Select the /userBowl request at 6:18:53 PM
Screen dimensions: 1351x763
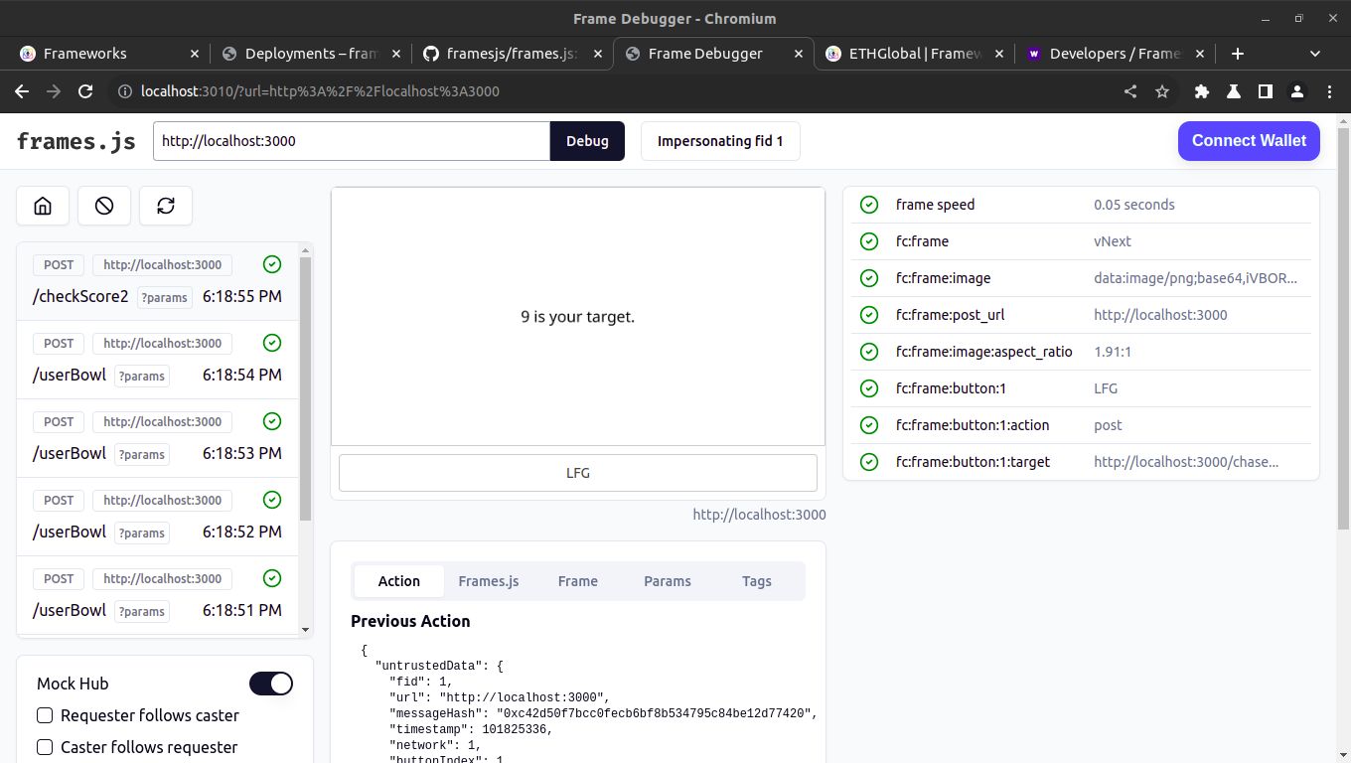coord(158,438)
